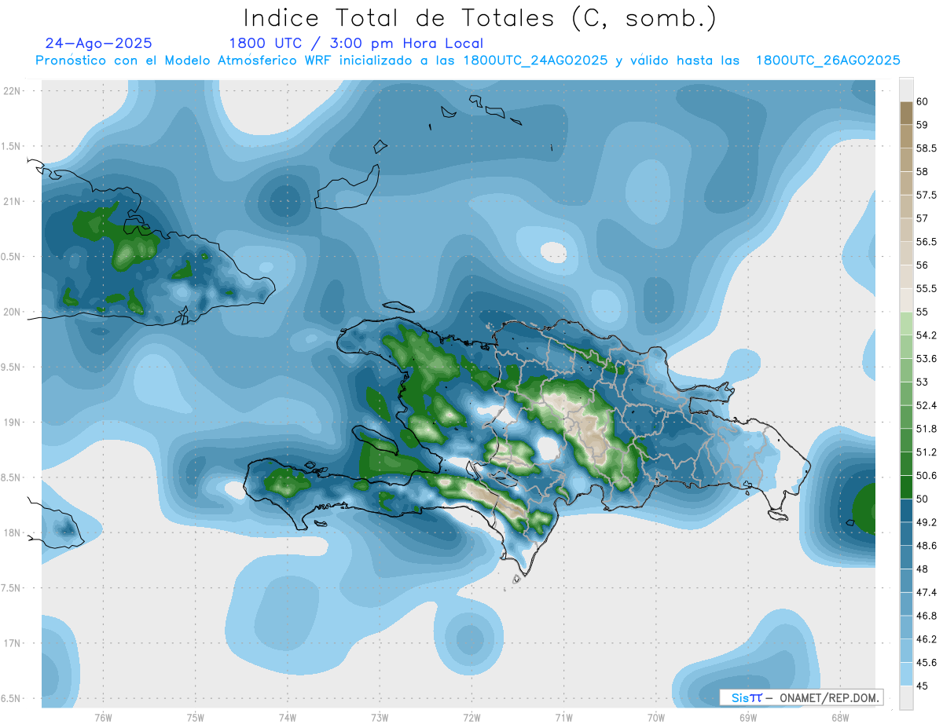Click the latitude axis label "17N"
The width and height of the screenshot is (943, 728).
coord(12,643)
